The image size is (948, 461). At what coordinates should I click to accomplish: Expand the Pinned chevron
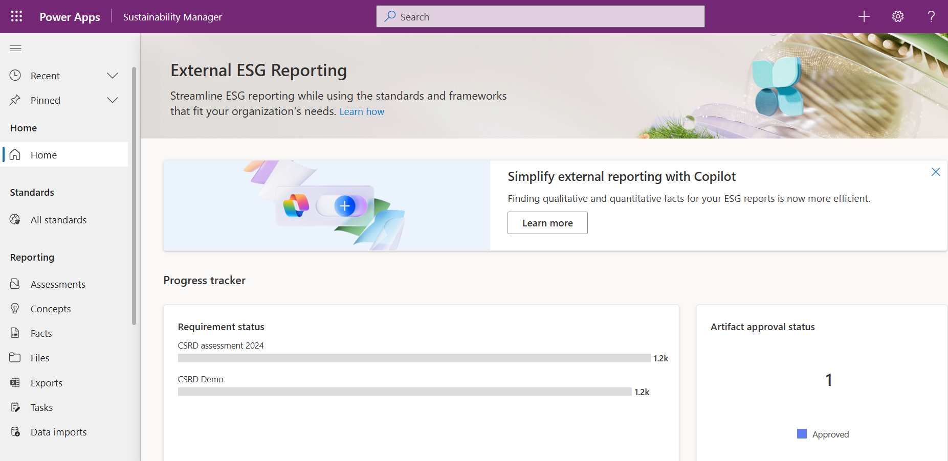(113, 100)
